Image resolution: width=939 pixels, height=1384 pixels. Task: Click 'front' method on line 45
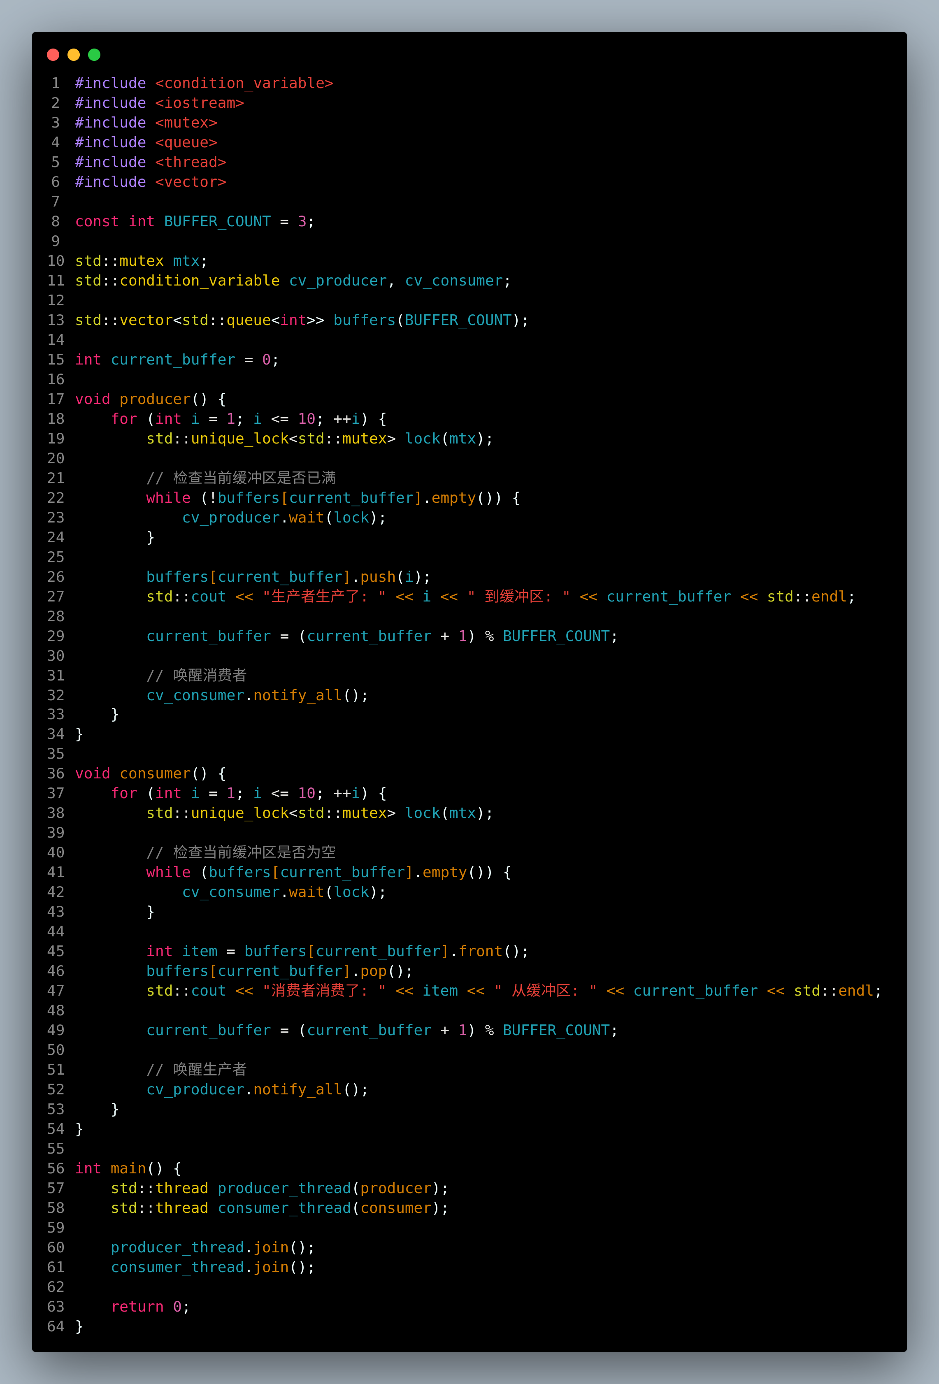[x=481, y=951]
